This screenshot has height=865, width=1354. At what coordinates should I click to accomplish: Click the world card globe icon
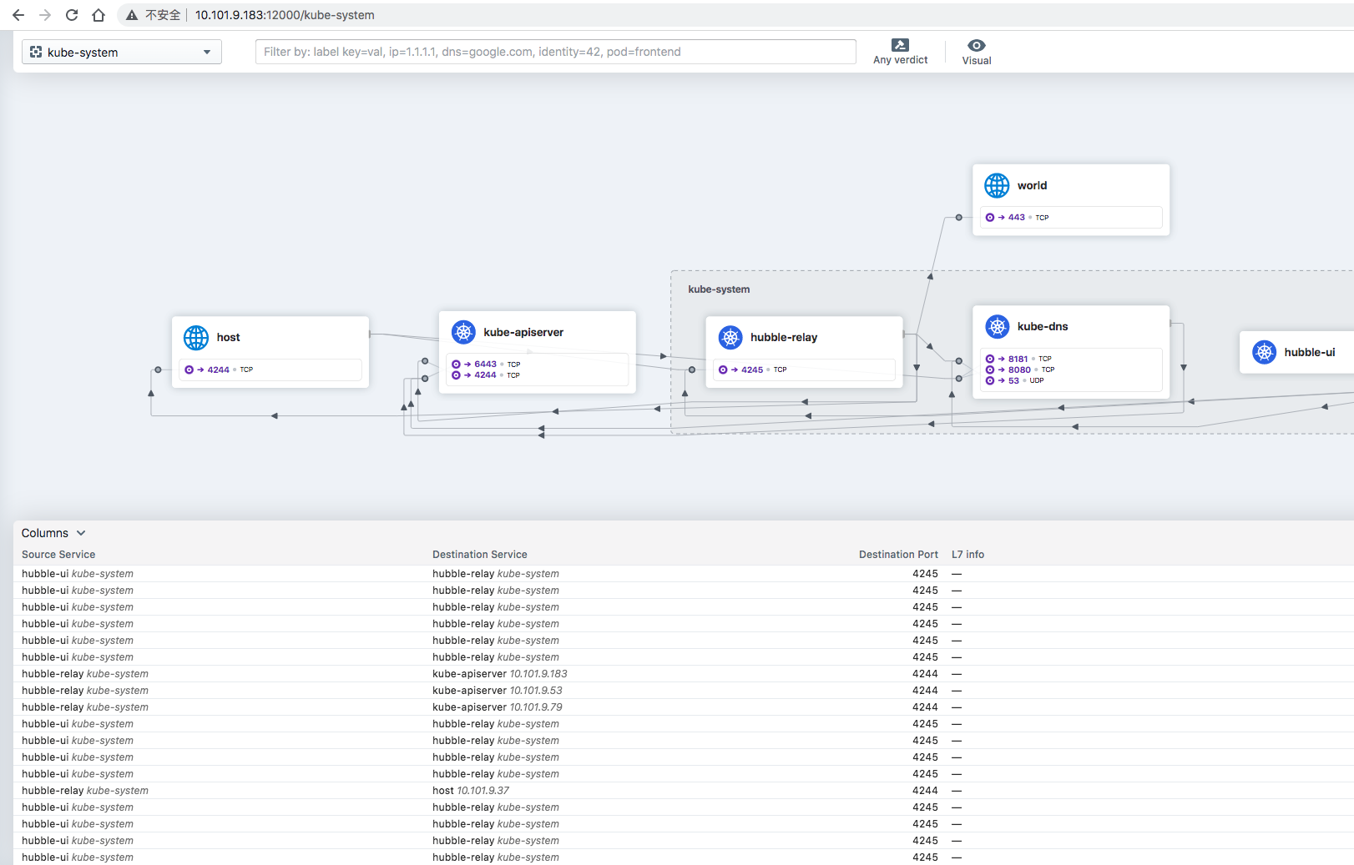point(997,185)
